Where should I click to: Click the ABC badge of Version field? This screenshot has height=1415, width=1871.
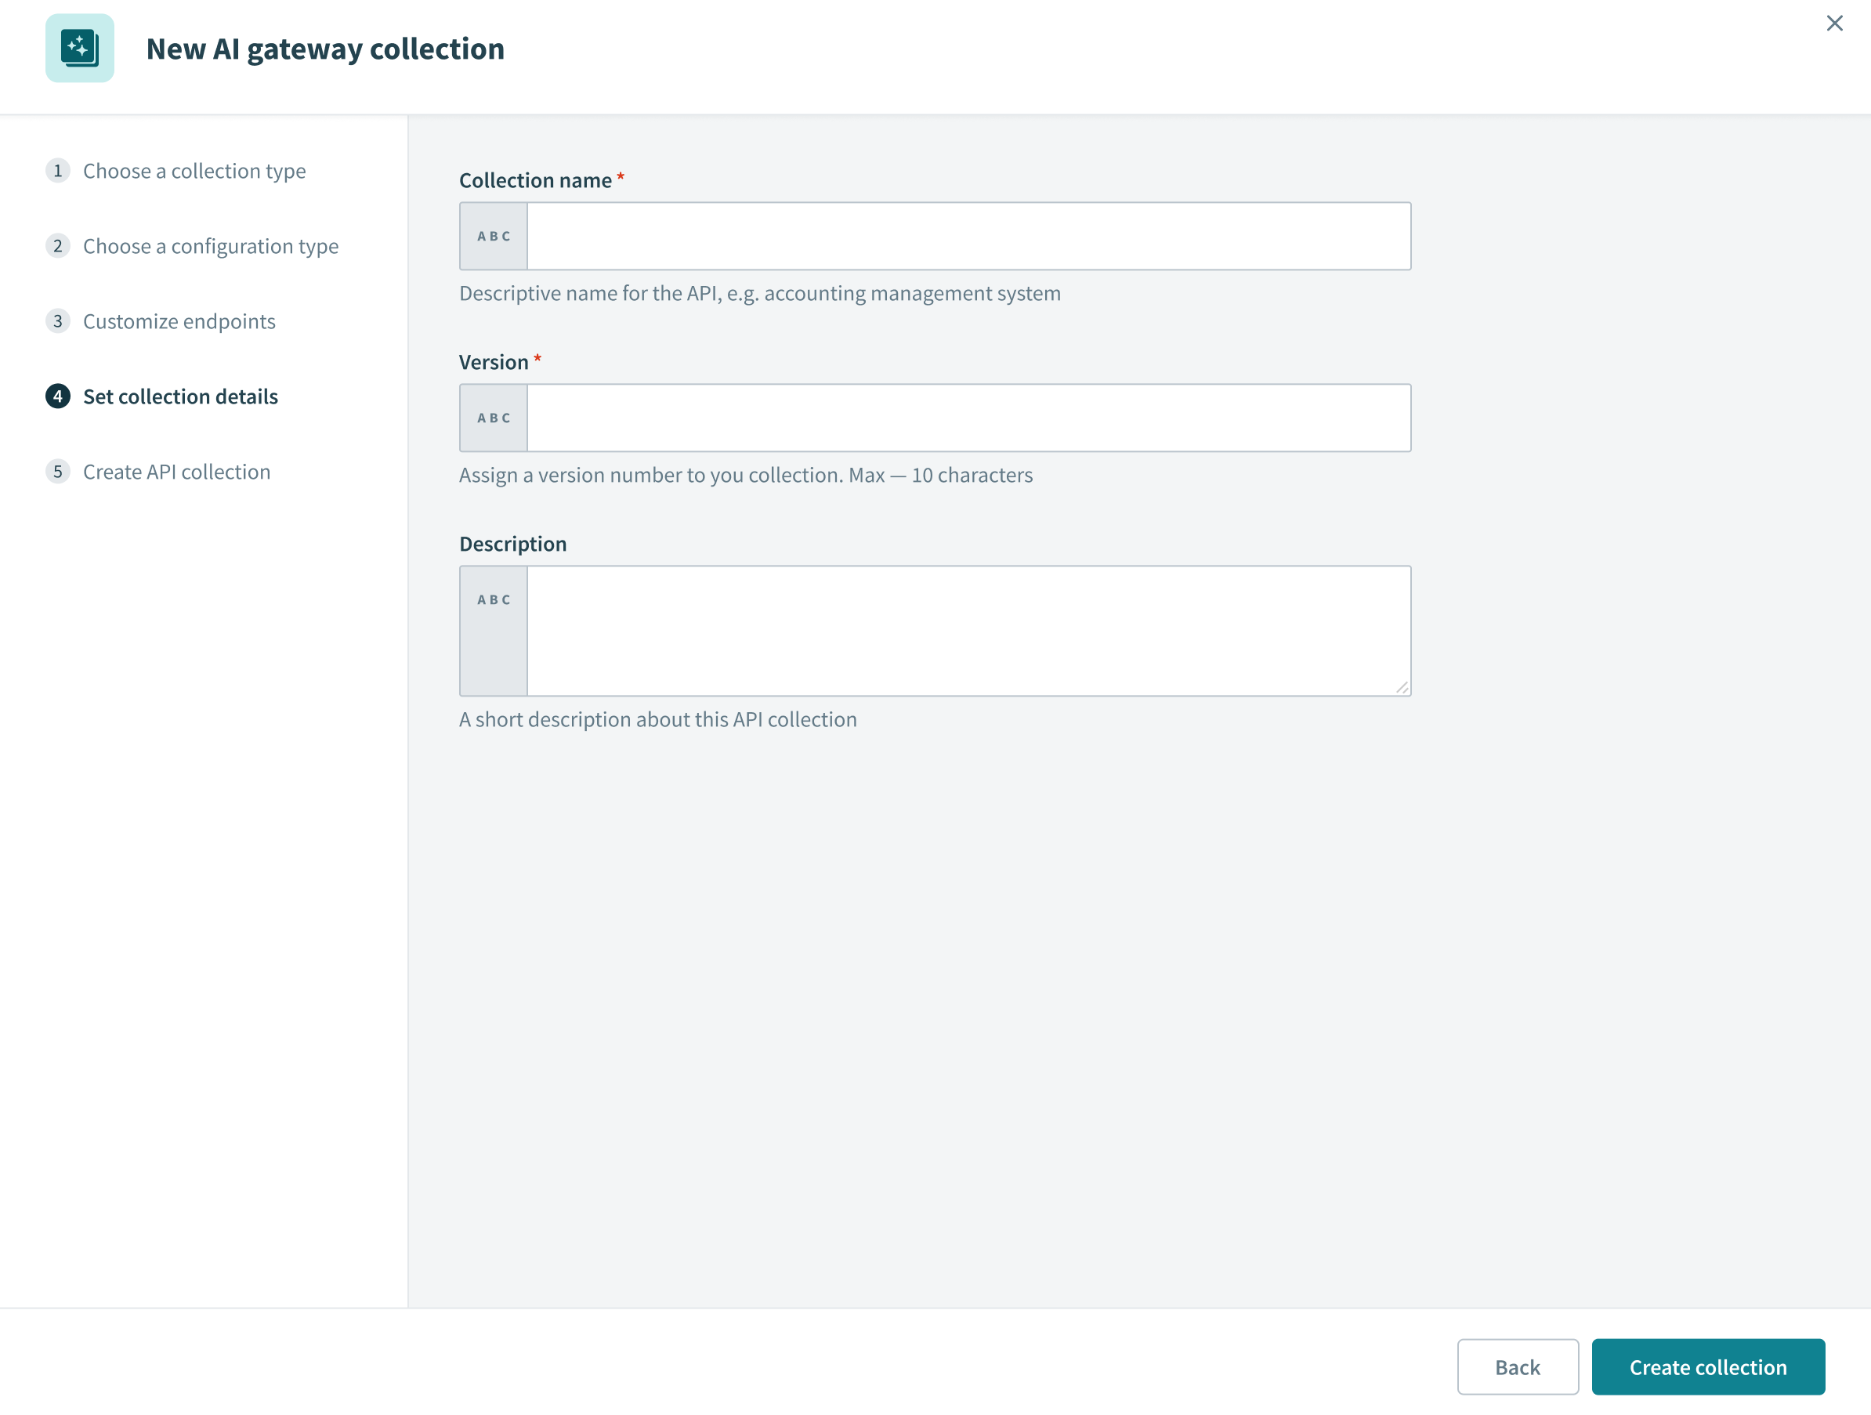pos(494,418)
